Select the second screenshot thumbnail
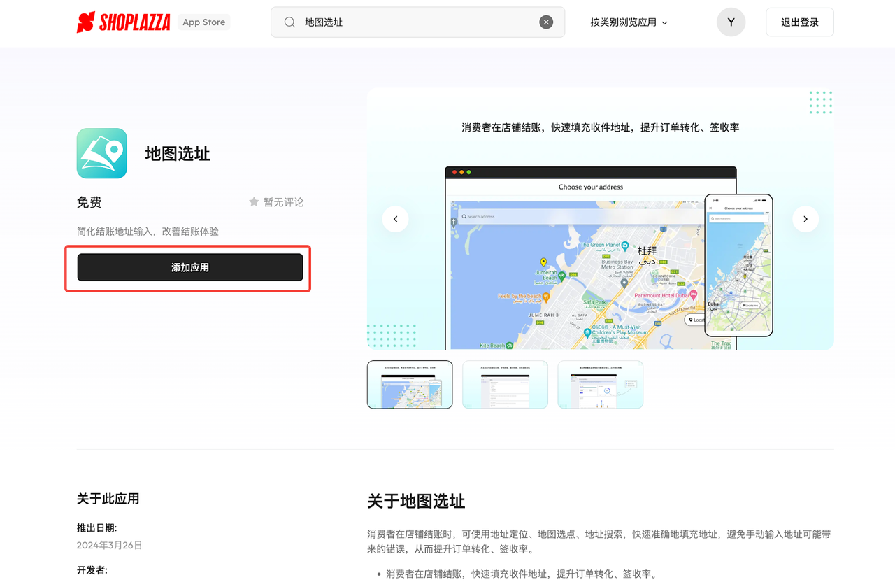This screenshot has width=895, height=582. click(x=505, y=384)
